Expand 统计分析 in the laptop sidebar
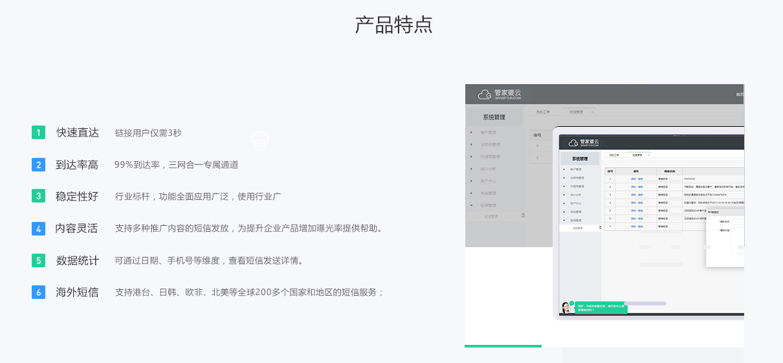 click(576, 194)
